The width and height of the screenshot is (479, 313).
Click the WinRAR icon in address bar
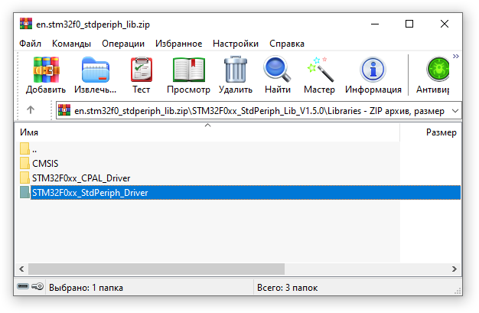(64, 110)
